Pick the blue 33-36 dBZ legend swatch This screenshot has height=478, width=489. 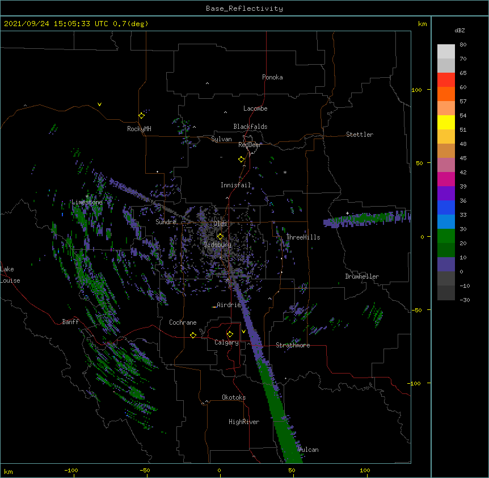(446, 208)
